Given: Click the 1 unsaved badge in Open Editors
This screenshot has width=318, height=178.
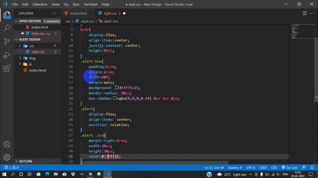Looking at the screenshot, I should point(52,21).
